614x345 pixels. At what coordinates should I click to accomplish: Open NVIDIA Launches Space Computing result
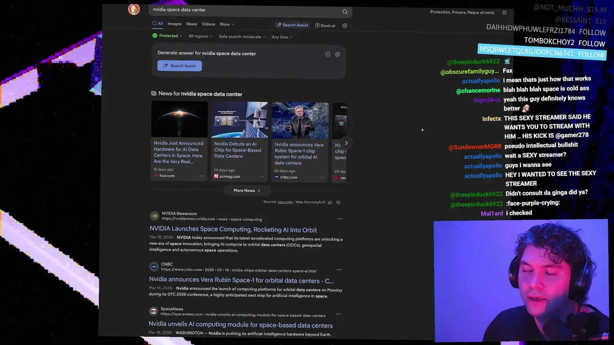(233, 230)
